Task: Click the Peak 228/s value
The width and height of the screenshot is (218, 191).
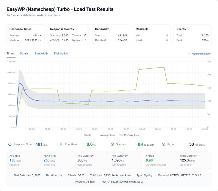Action: (x=205, y=40)
